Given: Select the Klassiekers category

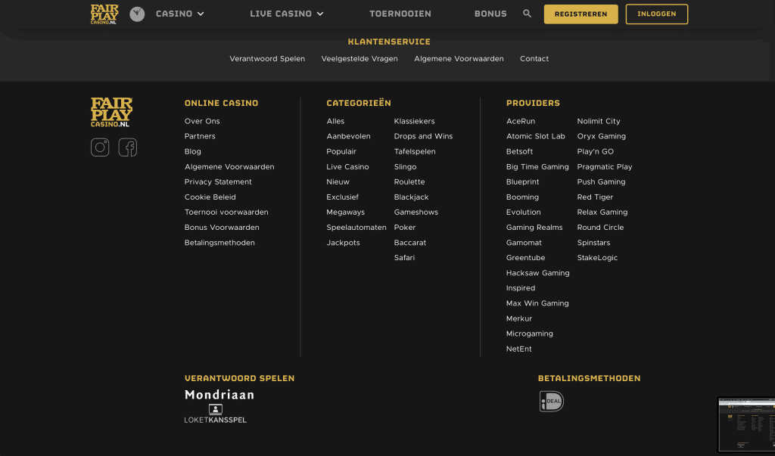Looking at the screenshot, I should pyautogui.click(x=414, y=121).
